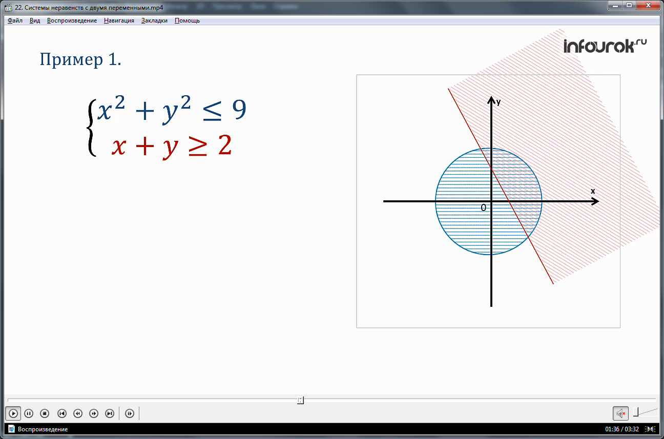Rewind with the decrease speed button
Viewport: 664px width, 439px height.
tap(78, 413)
